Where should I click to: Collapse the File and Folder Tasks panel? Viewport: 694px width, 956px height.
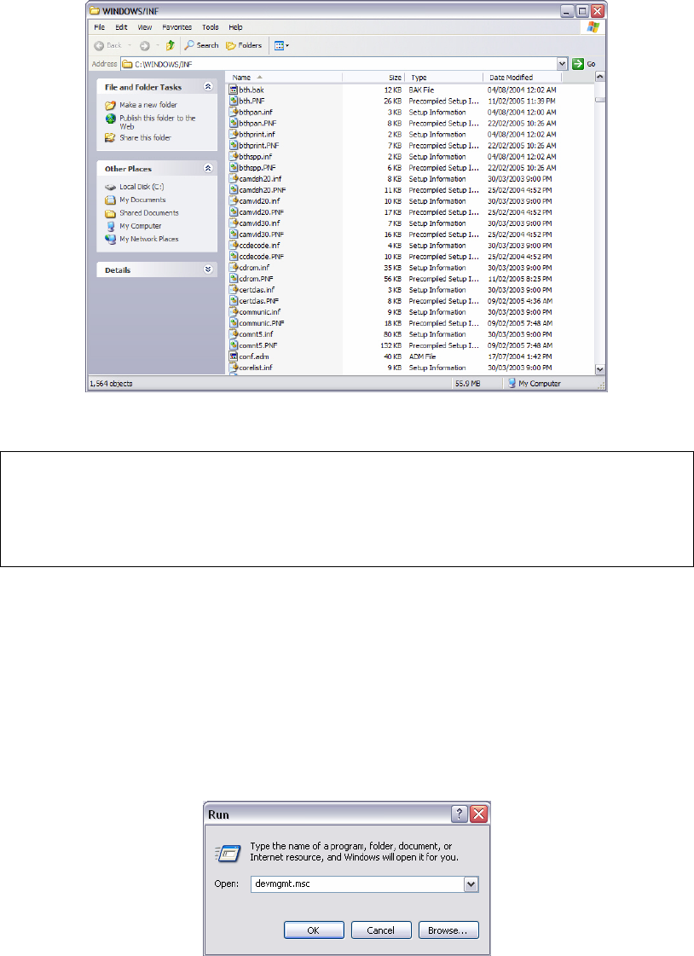coord(208,87)
